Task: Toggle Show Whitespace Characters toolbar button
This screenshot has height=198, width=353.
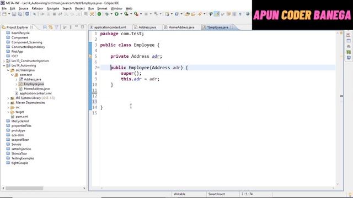Action: click(x=240, y=14)
